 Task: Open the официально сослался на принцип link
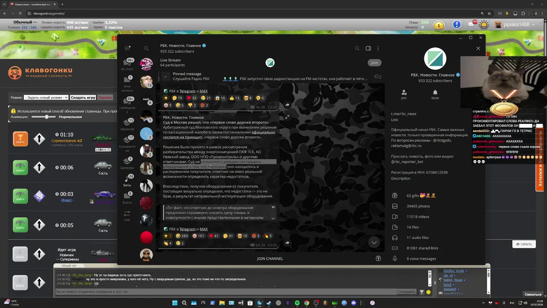point(219,135)
